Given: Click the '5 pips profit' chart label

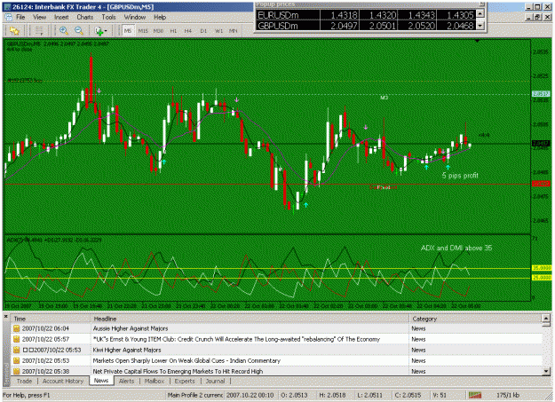Looking at the screenshot, I should pyautogui.click(x=460, y=175).
